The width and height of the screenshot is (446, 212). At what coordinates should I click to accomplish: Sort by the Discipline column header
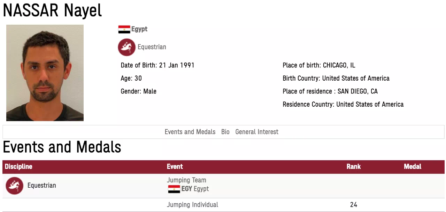pyautogui.click(x=18, y=167)
